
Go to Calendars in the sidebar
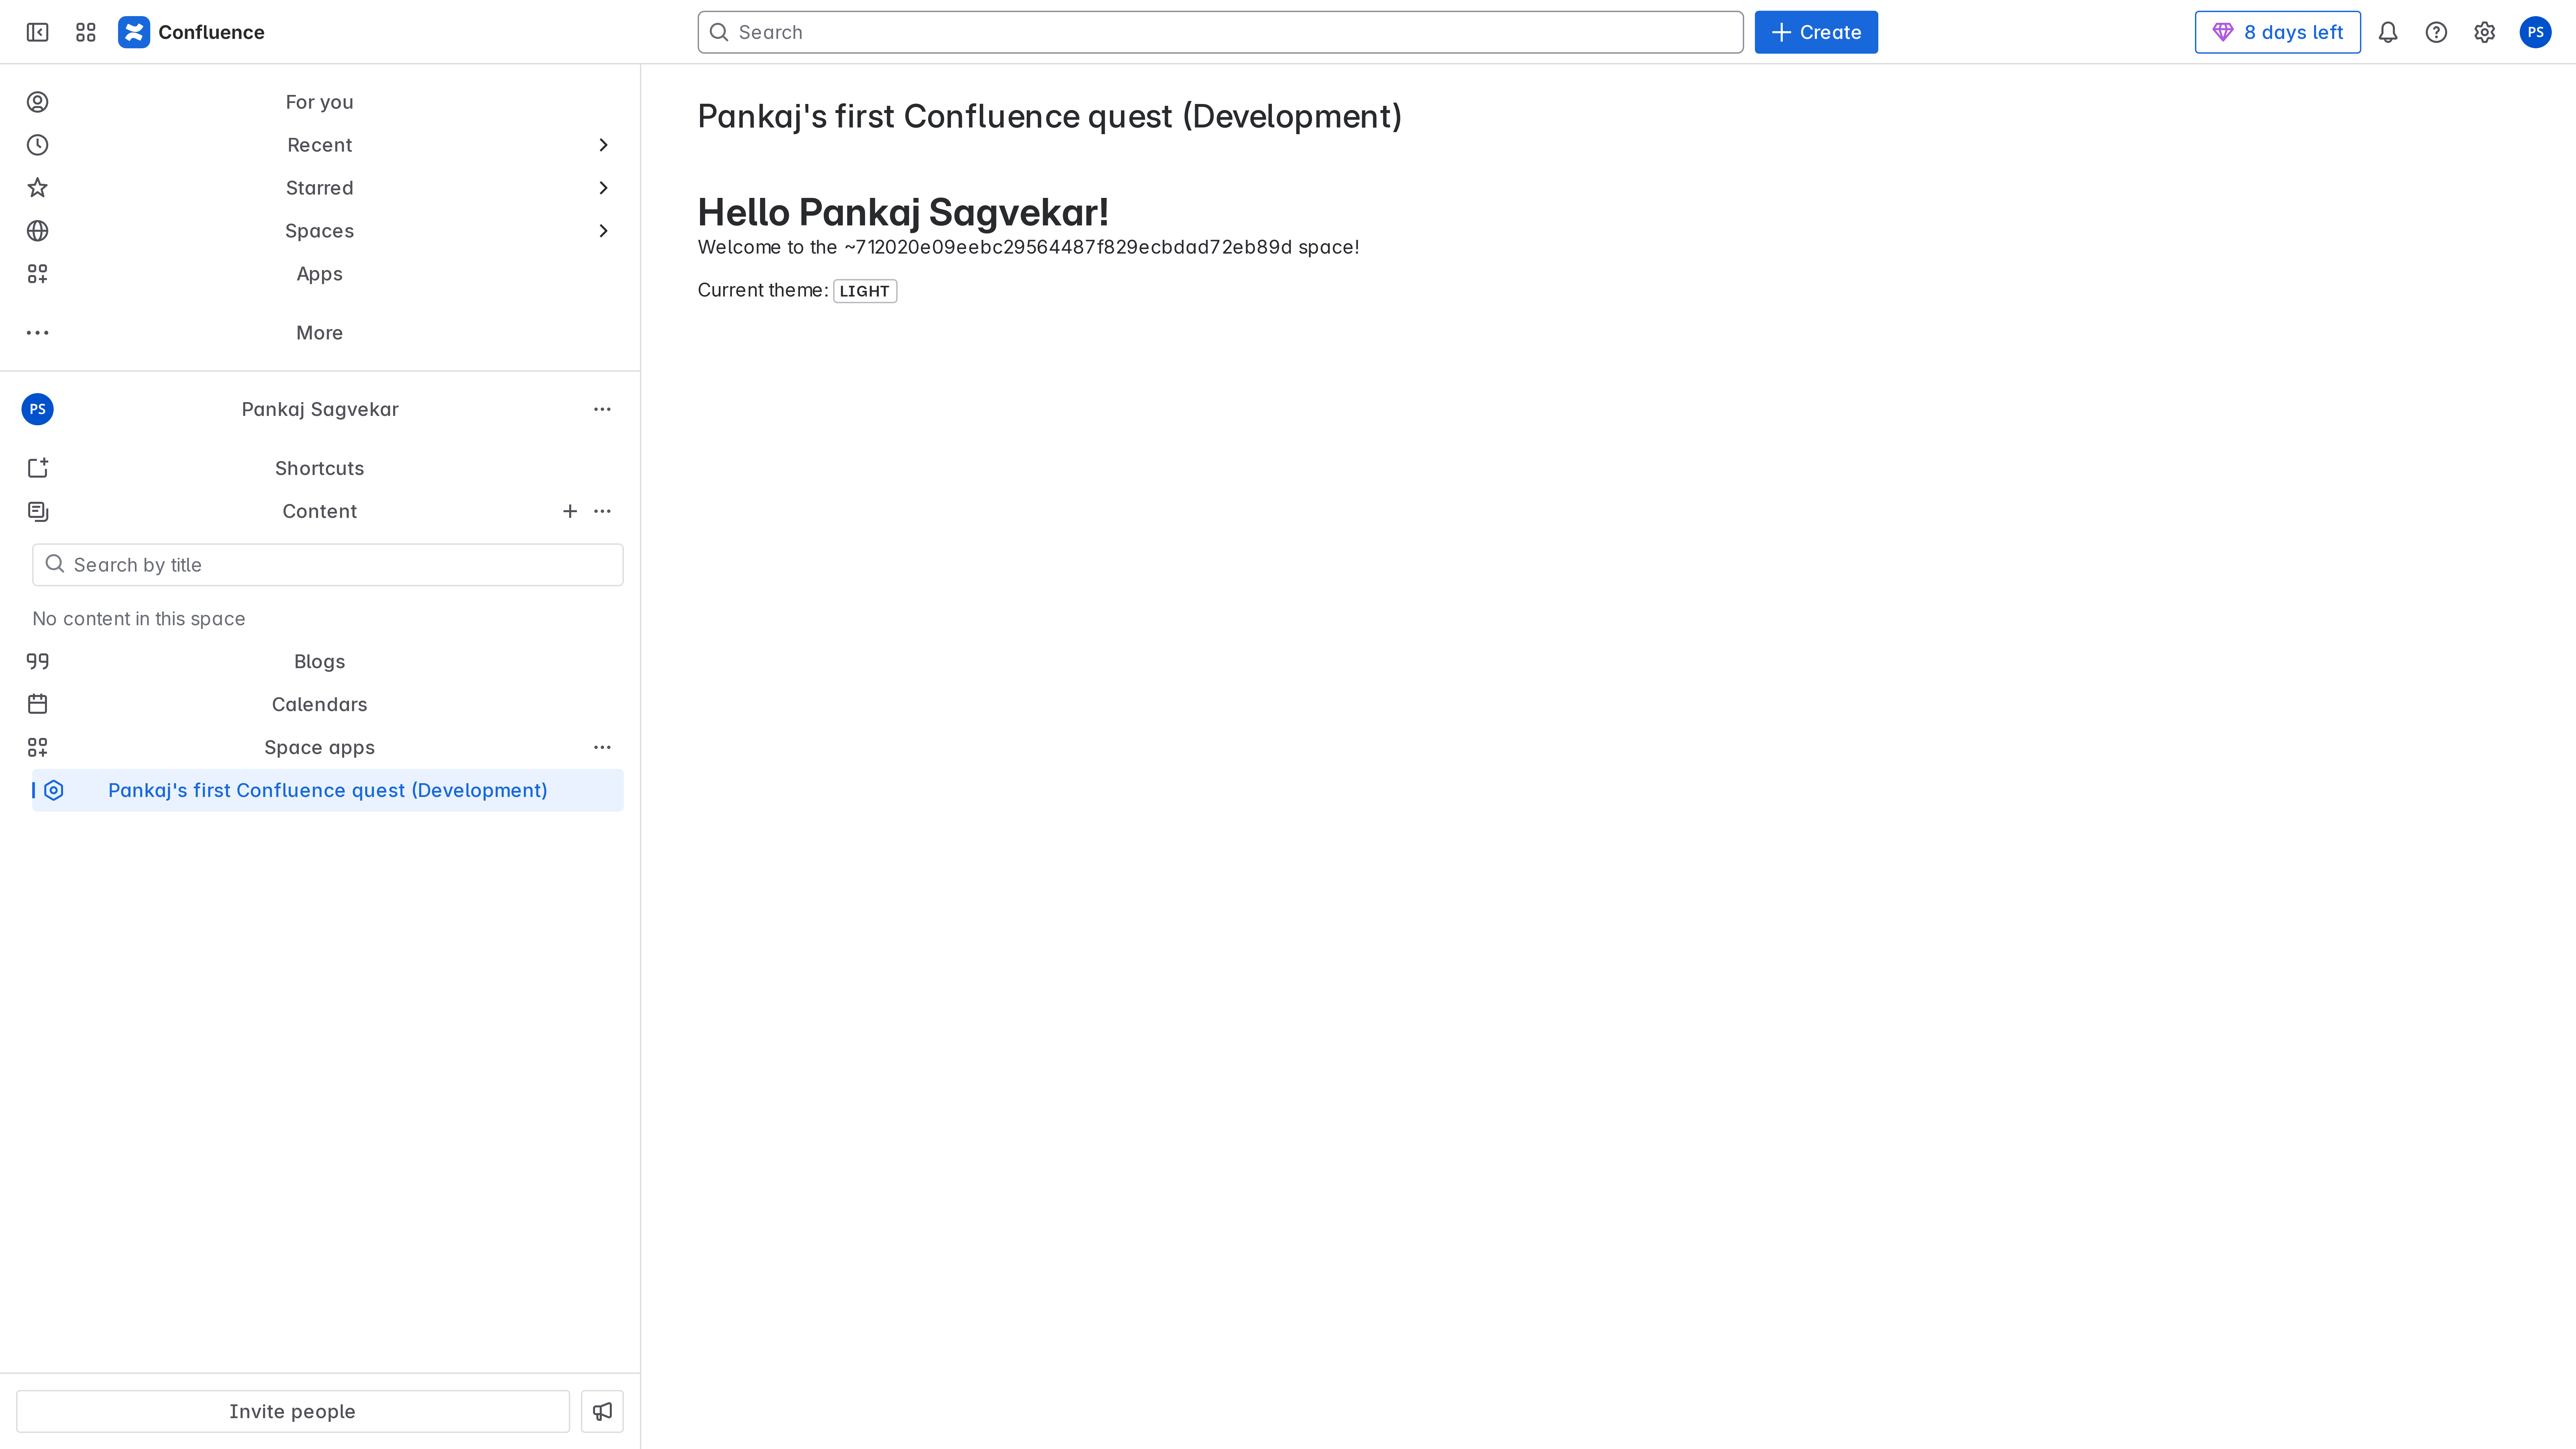coord(319,704)
